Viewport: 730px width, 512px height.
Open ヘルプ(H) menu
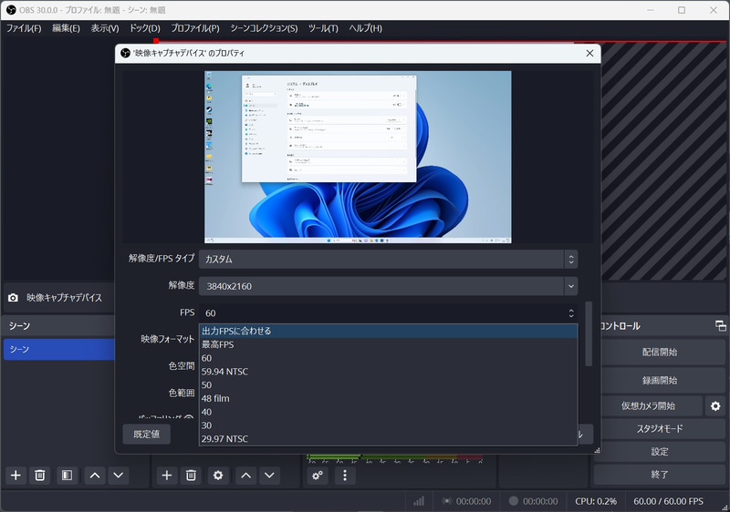point(366,28)
